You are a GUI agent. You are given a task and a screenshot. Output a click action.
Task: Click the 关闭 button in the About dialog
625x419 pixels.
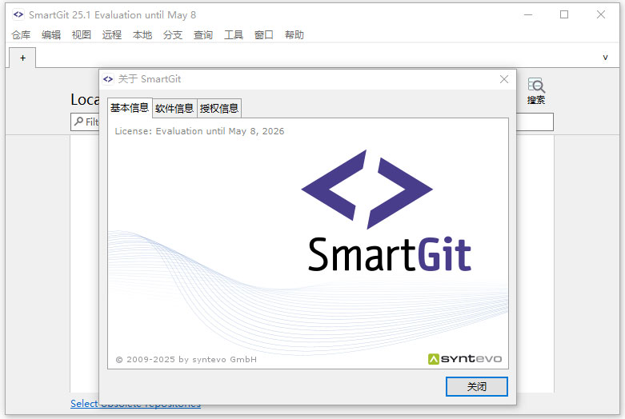pyautogui.click(x=477, y=386)
